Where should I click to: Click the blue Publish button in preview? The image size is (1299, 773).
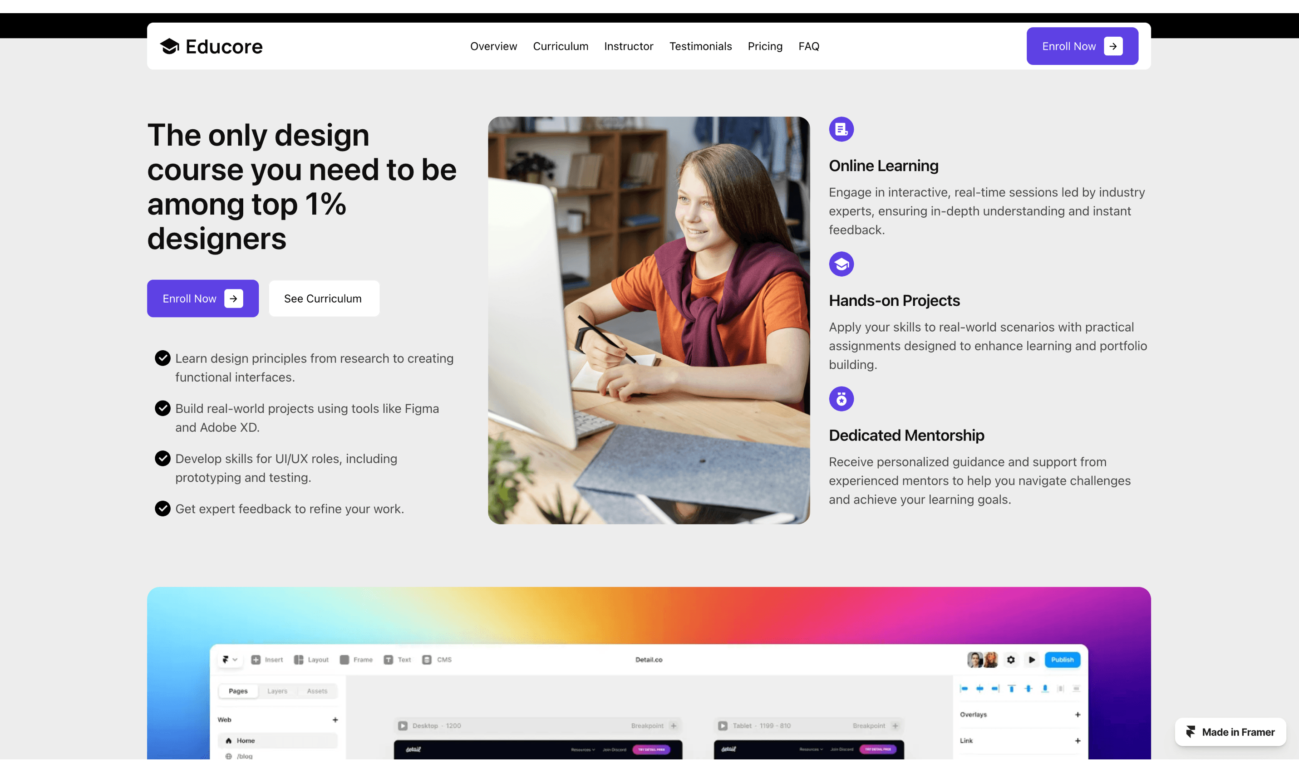tap(1062, 660)
